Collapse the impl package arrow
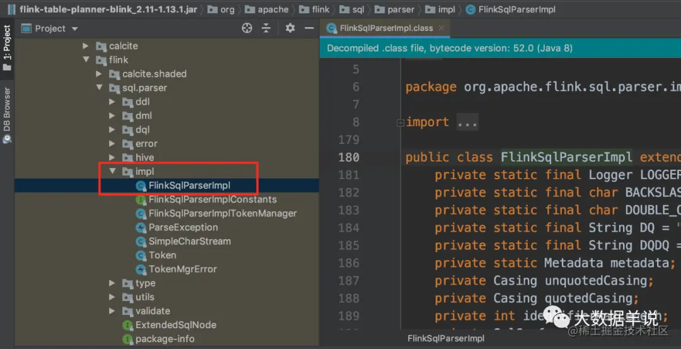This screenshot has width=681, height=349. coord(112,171)
